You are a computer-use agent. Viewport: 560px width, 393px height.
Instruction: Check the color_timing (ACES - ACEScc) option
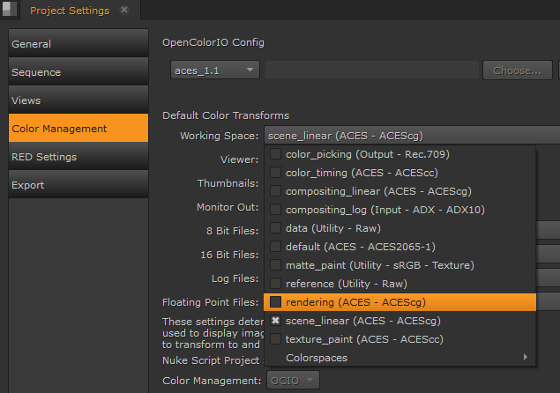(276, 173)
